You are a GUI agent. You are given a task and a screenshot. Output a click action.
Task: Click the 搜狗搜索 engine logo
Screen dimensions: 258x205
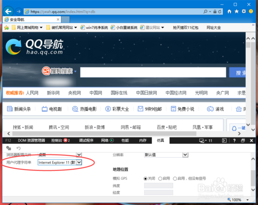[x=57, y=71]
